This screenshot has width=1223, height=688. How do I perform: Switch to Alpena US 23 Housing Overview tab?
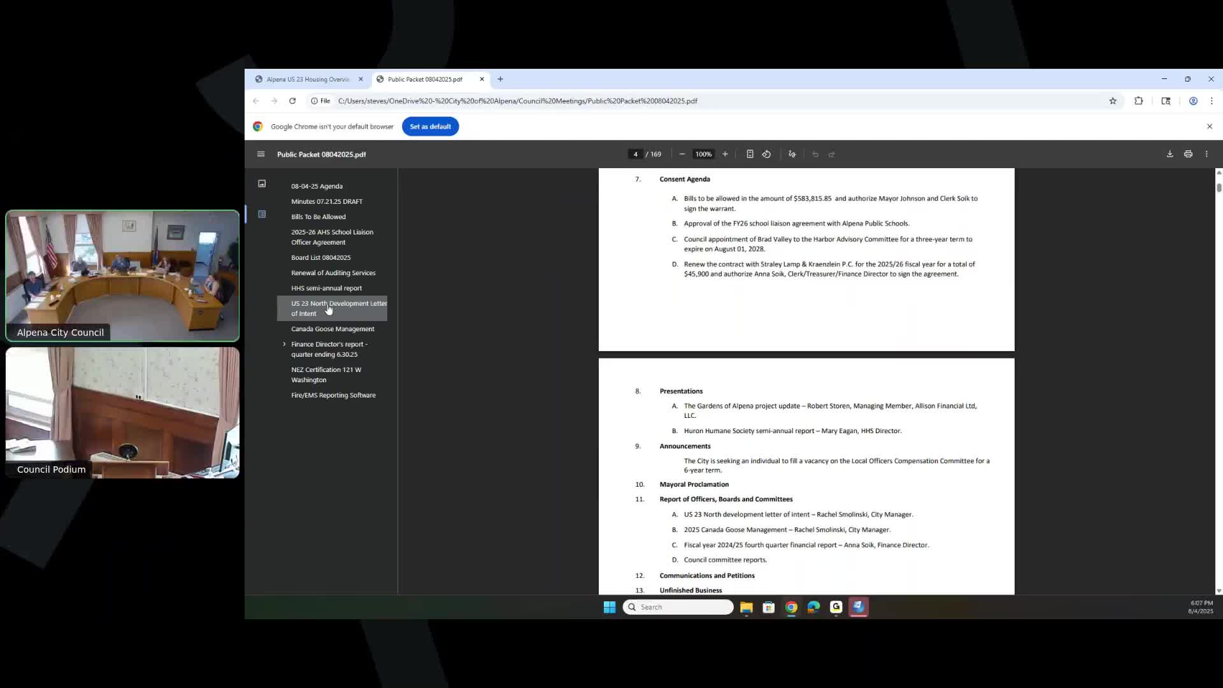[x=308, y=79]
